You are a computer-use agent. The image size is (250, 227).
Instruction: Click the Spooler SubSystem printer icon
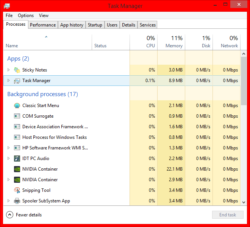pyautogui.click(x=17, y=201)
